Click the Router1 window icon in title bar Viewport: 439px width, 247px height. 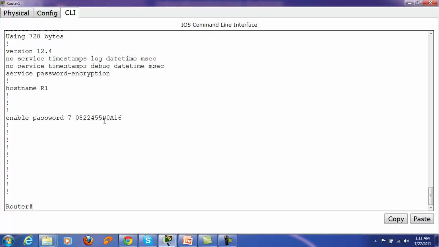3,3
